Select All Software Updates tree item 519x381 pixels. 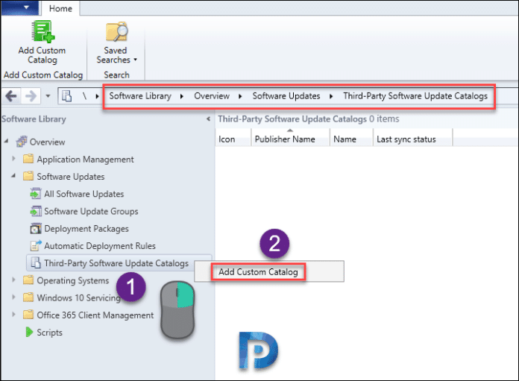pos(84,194)
